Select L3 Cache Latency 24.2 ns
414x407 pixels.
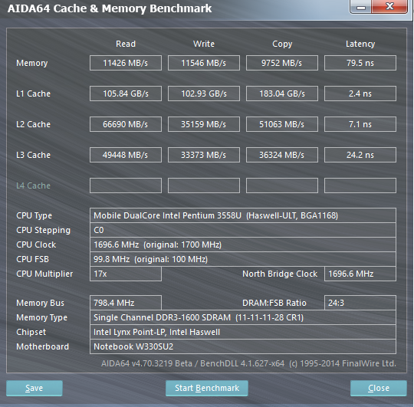pos(360,155)
